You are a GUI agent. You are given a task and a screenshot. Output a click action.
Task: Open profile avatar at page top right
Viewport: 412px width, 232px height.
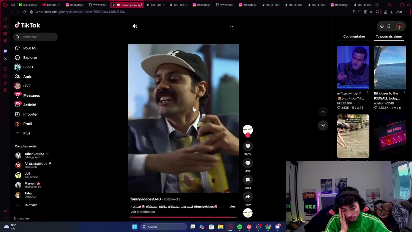399,26
